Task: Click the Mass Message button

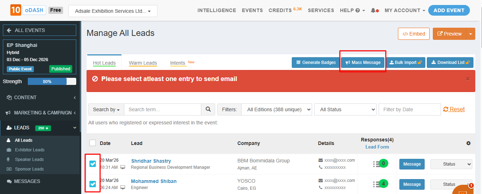Action: tap(363, 63)
